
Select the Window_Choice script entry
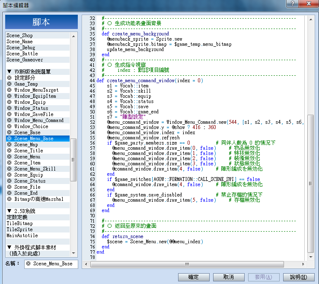click(x=38, y=126)
